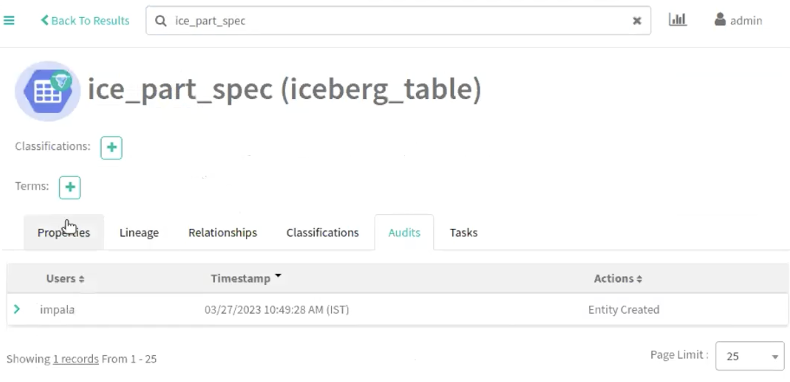790x382 pixels.
Task: Click the search magnifier icon
Action: (161, 21)
